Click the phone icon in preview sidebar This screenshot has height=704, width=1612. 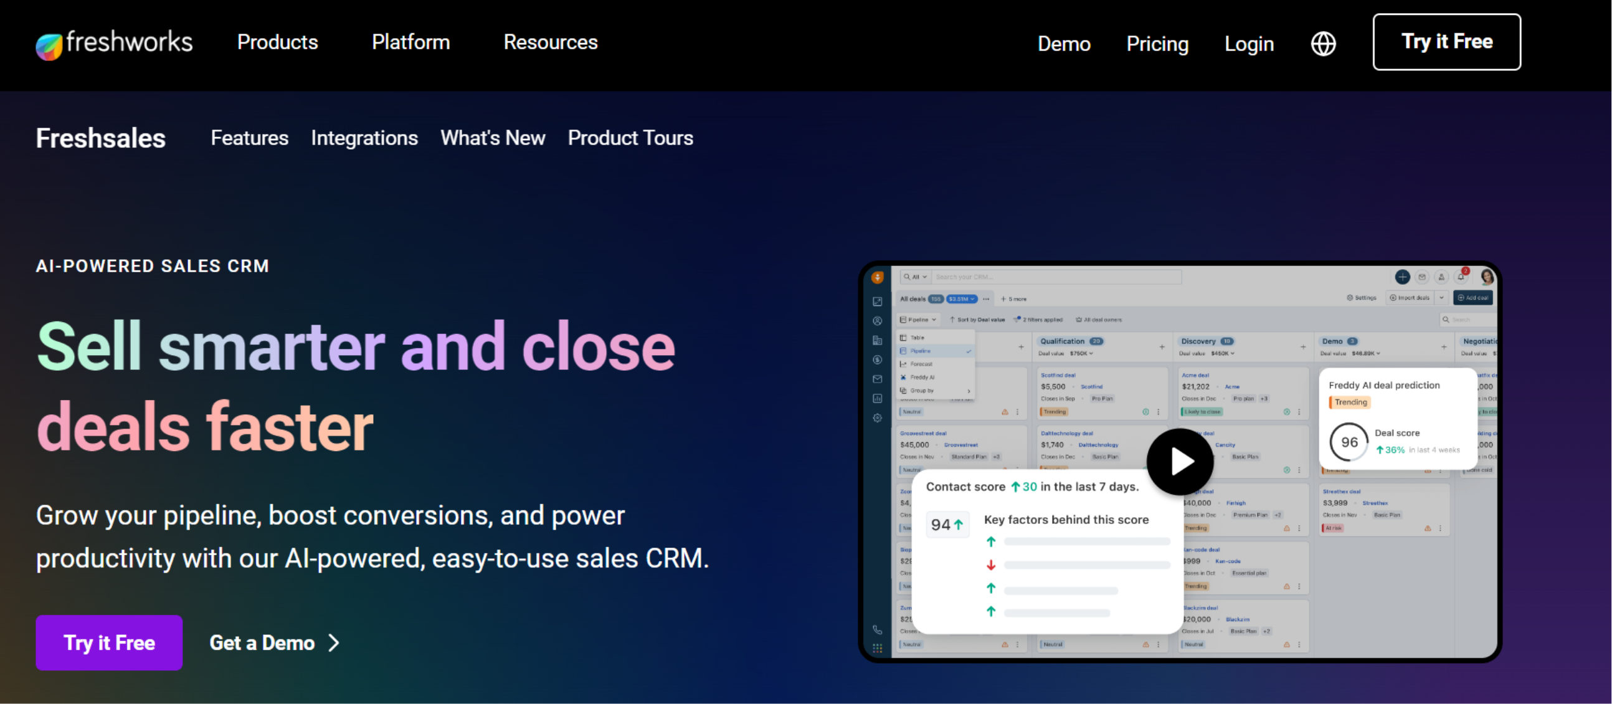pyautogui.click(x=878, y=629)
